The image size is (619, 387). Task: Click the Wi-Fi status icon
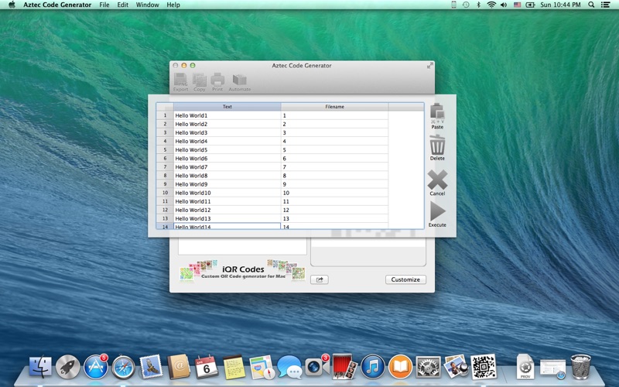pos(491,5)
